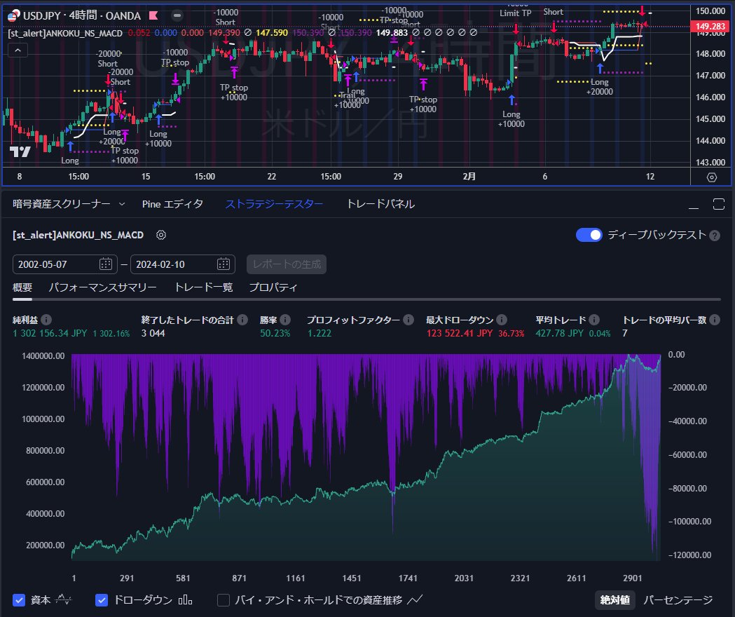Minimize the bottom panel
The height and width of the screenshot is (617, 735).
(x=693, y=205)
